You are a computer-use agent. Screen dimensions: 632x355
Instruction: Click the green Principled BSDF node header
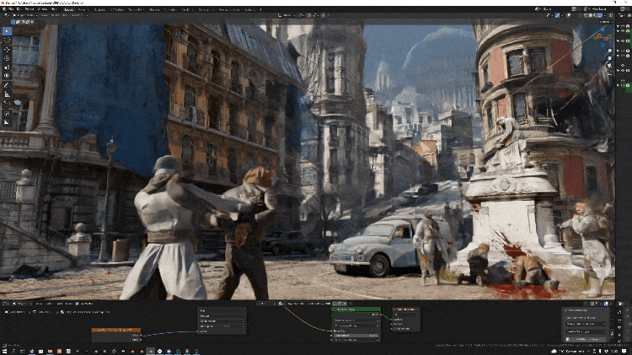click(356, 309)
